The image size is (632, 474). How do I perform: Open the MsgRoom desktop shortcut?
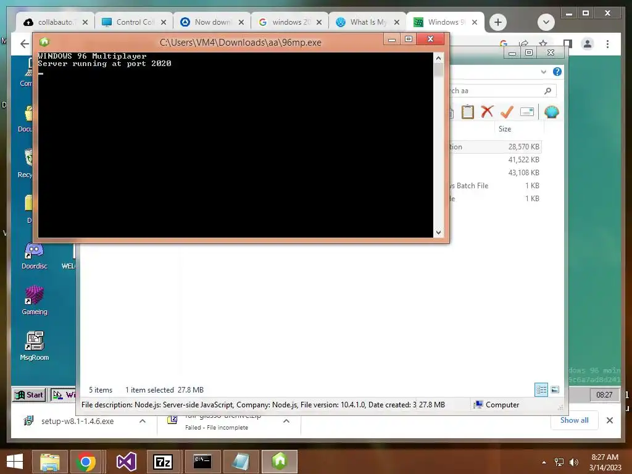point(35,346)
